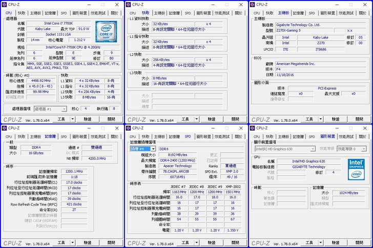The image size is (373, 248).
Task: Open 工具 dropdown arrow in the 主機板 window
Action: (320, 119)
